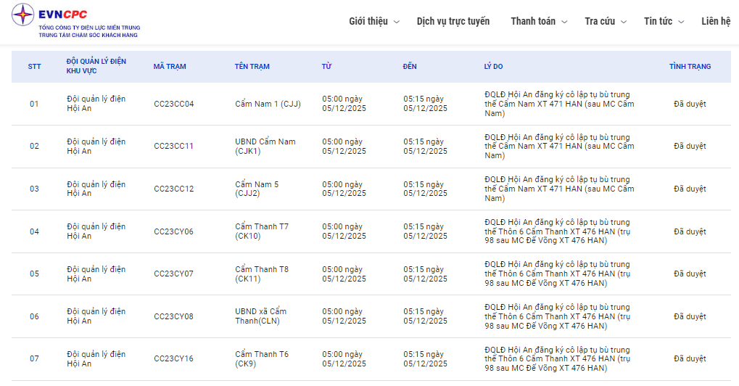Image resolution: width=739 pixels, height=386 pixels.
Task: Click Đã duyệt status in row 07
Action: point(690,358)
